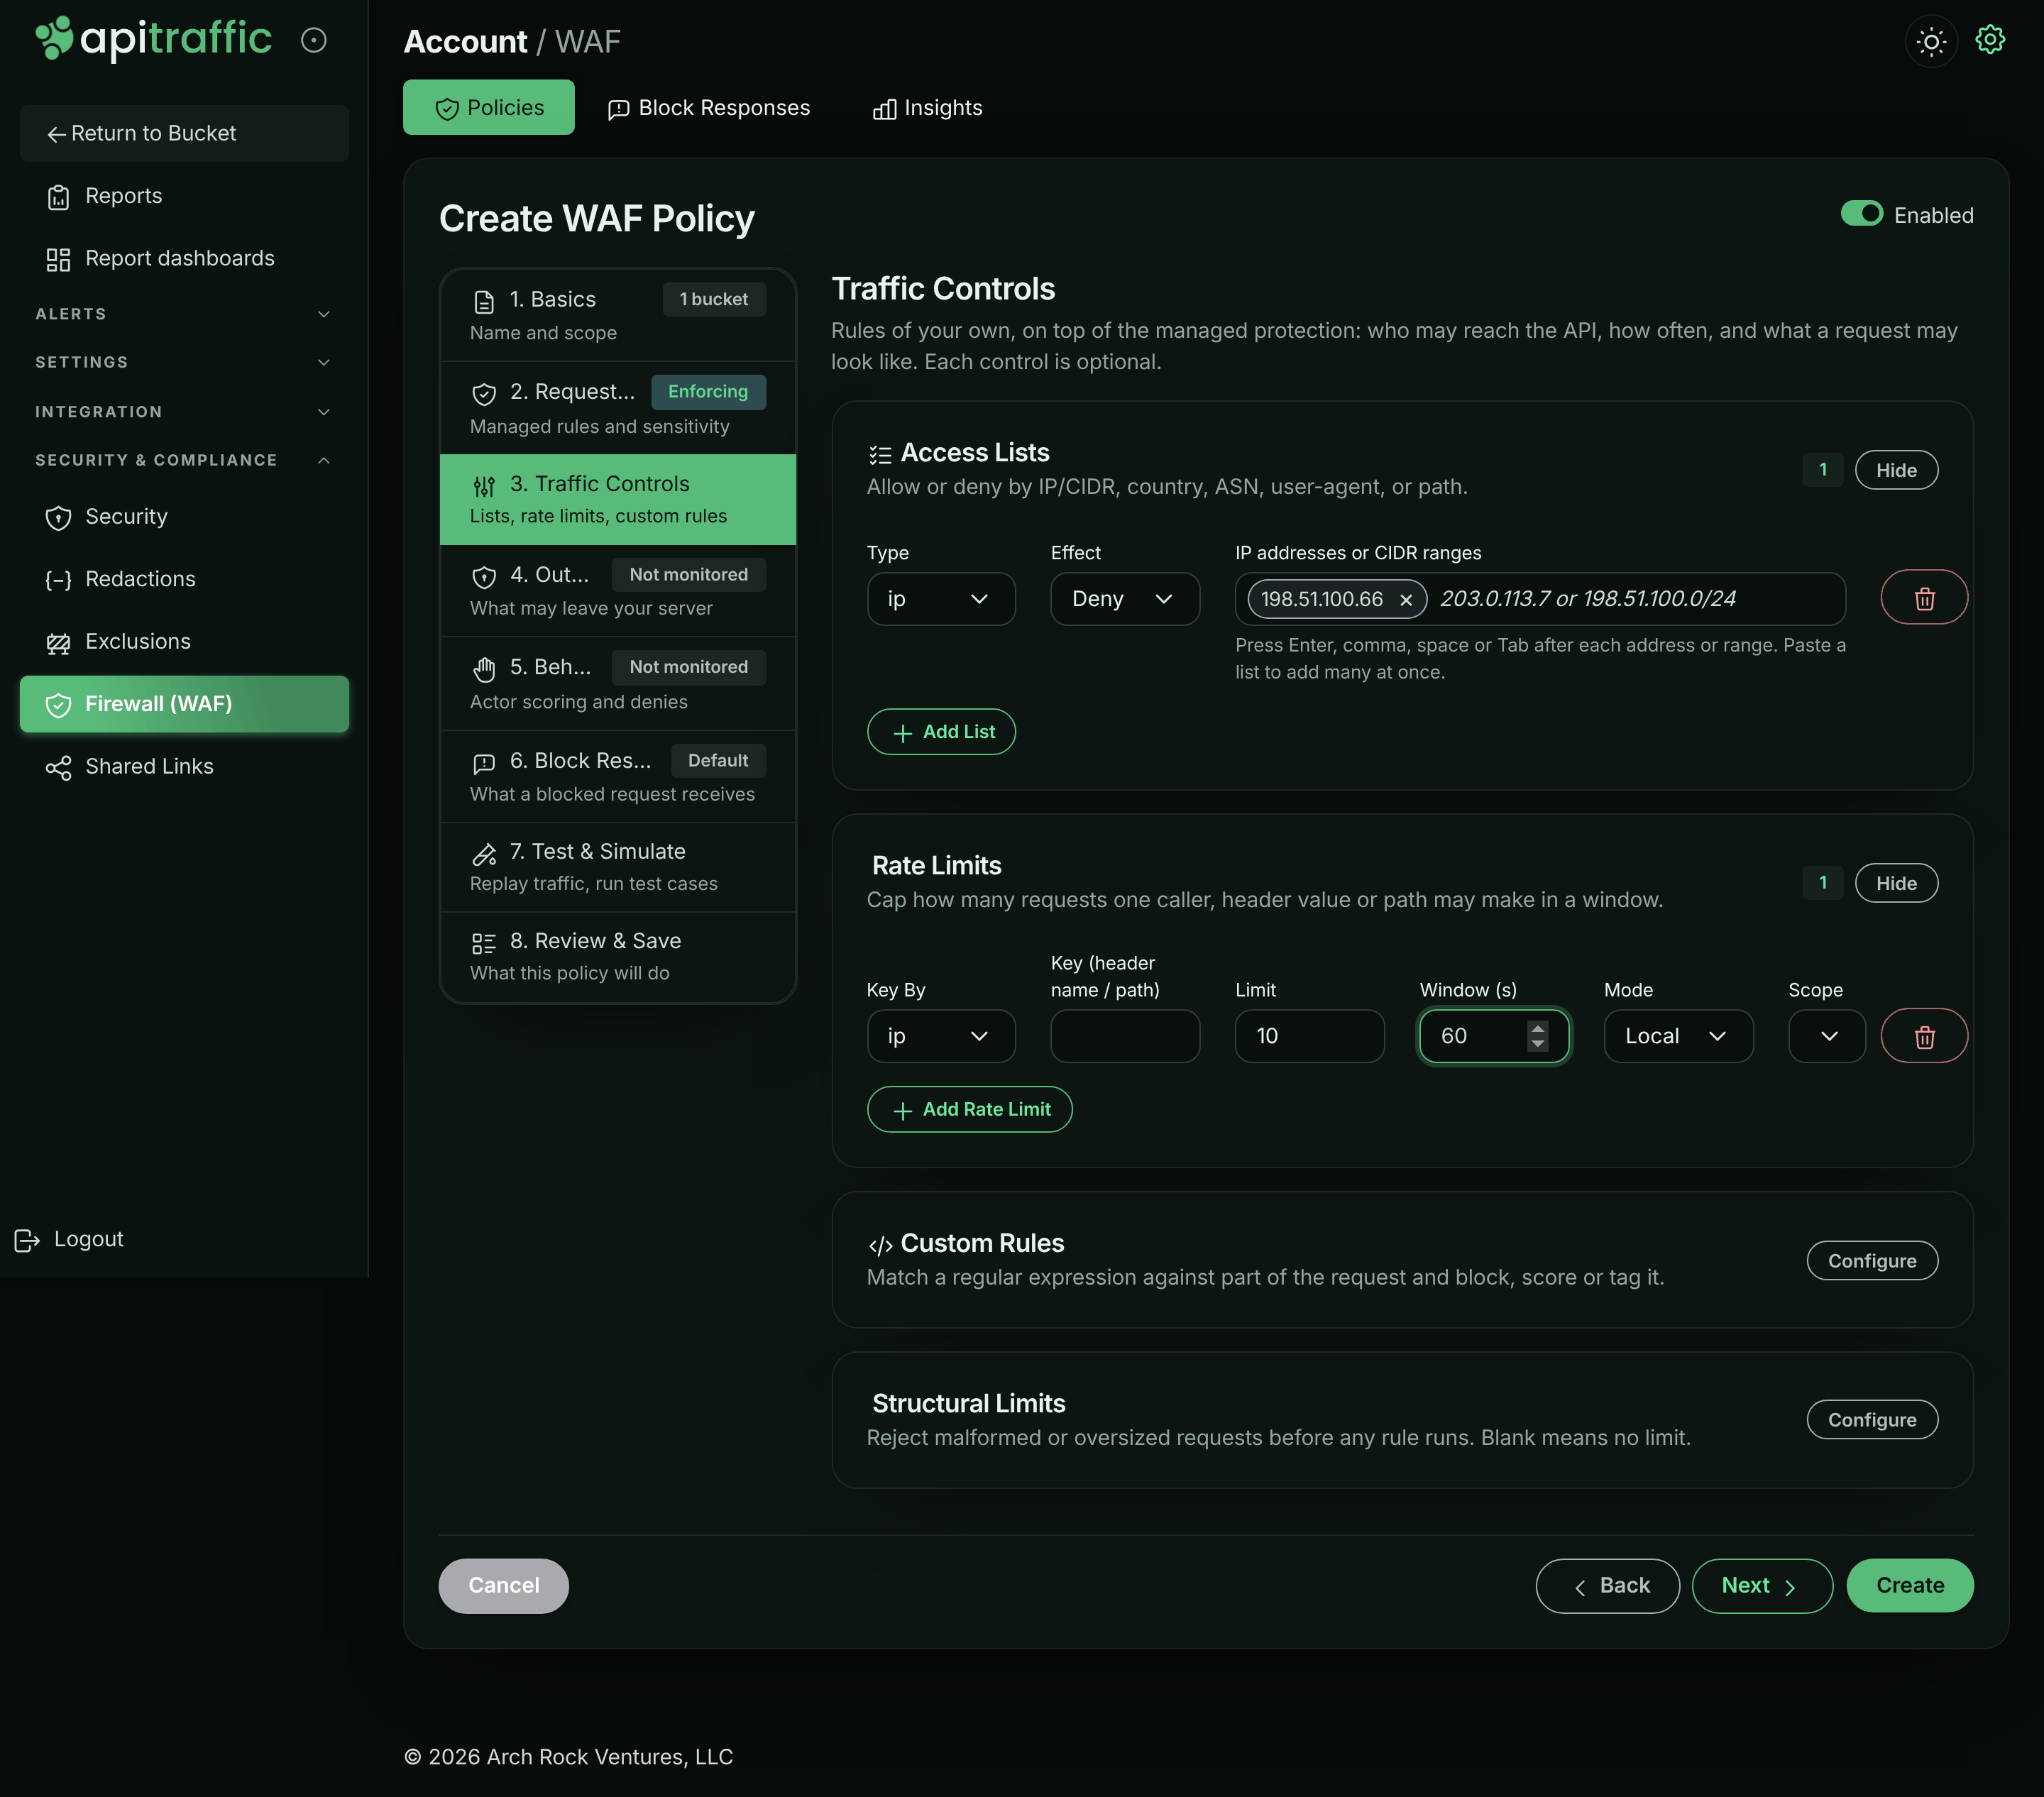Open the access list Type dropdown
This screenshot has height=1797, width=2044.
pos(940,599)
